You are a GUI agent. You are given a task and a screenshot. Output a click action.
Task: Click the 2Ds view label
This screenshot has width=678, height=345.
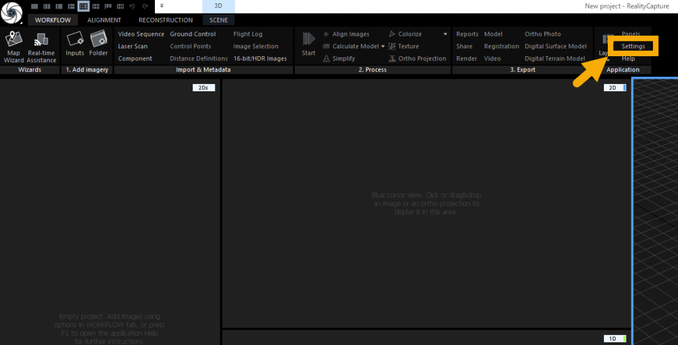203,87
